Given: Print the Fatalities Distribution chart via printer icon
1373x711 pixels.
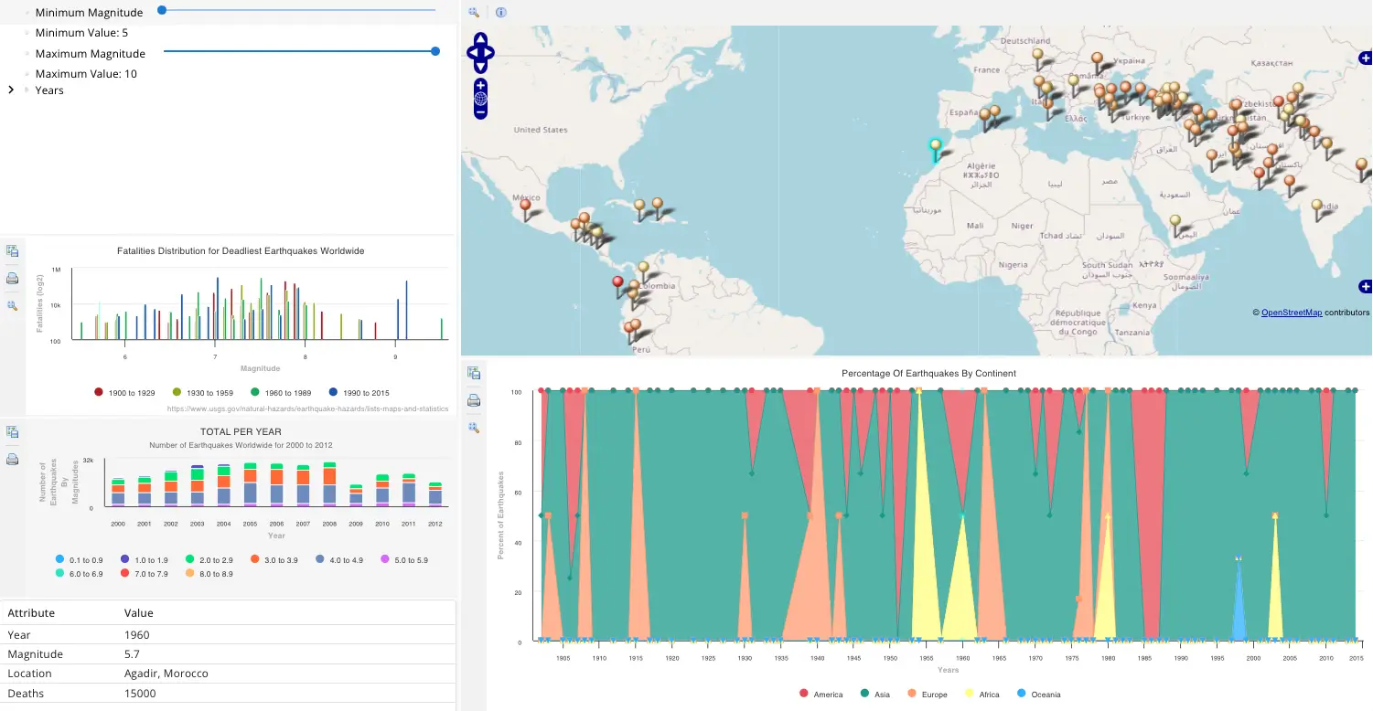Looking at the screenshot, I should (x=12, y=278).
